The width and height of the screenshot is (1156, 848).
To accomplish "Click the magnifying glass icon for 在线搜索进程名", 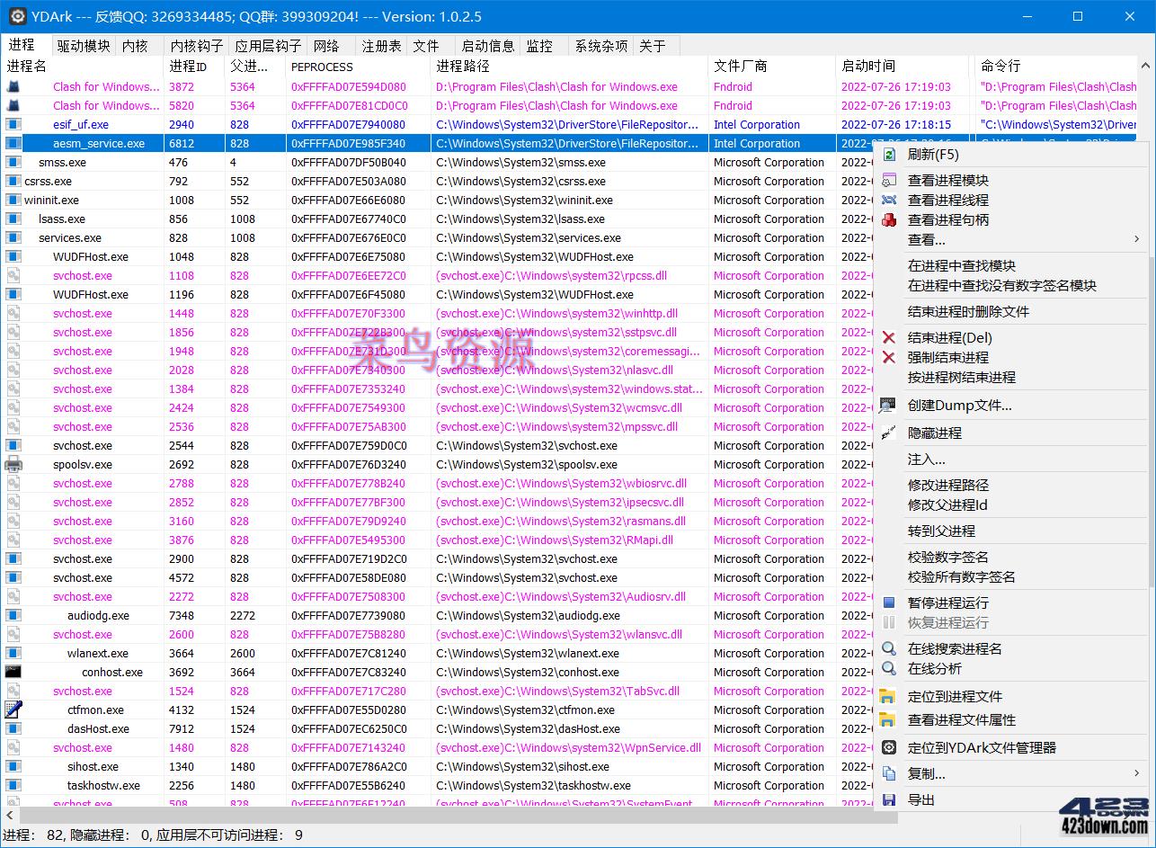I will click(889, 647).
